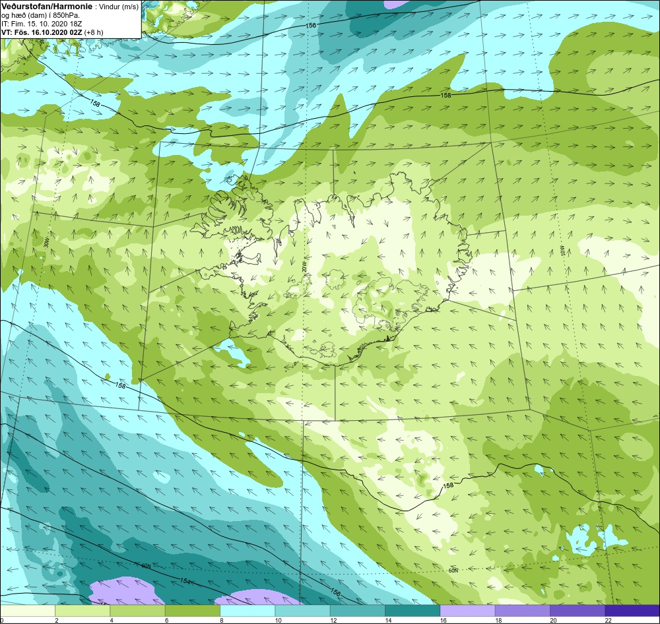The image size is (660, 624).
Task: Click the "Vindur (m/s)" header text
Action: click(x=119, y=7)
